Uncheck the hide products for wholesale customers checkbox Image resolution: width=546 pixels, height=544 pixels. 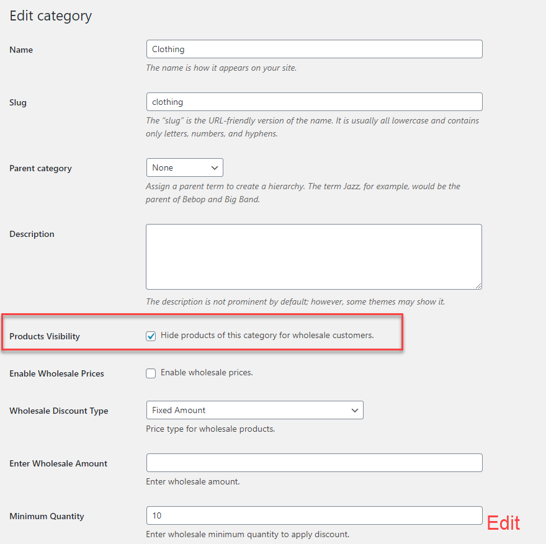[x=151, y=336]
